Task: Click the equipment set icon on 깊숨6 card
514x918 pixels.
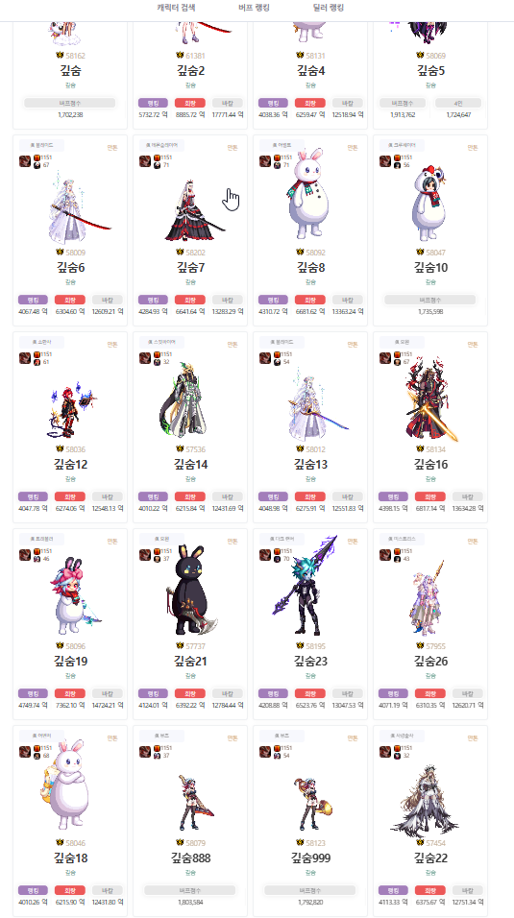Action: (x=25, y=161)
